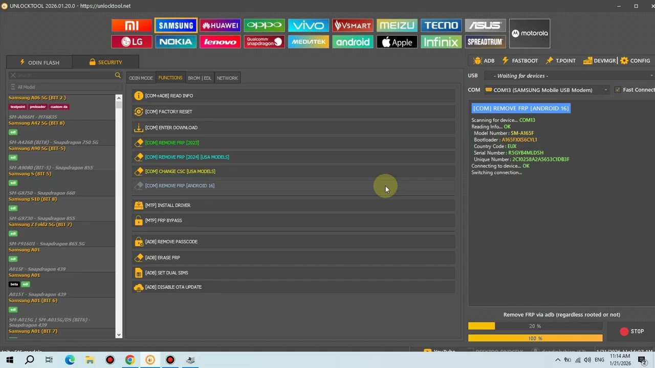Select the Lenovo brand logo
This screenshot has height=368, width=655.
click(220, 42)
